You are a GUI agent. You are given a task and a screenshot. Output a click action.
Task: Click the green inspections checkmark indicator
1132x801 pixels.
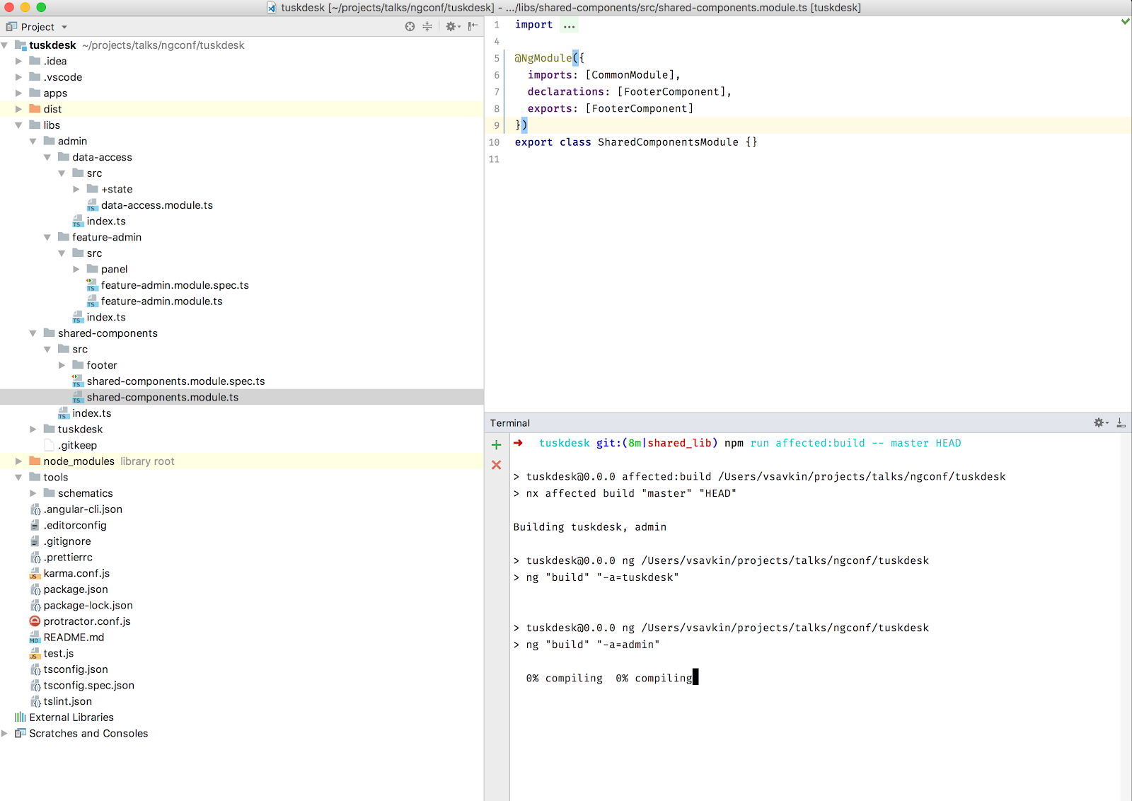pyautogui.click(x=1124, y=21)
